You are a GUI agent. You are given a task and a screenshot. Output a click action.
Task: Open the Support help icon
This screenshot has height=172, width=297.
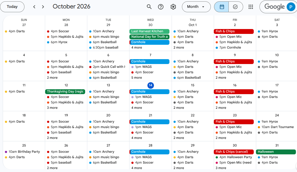161,7
